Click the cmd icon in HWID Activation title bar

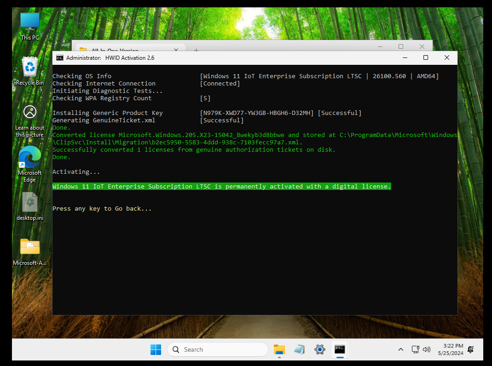pos(60,58)
